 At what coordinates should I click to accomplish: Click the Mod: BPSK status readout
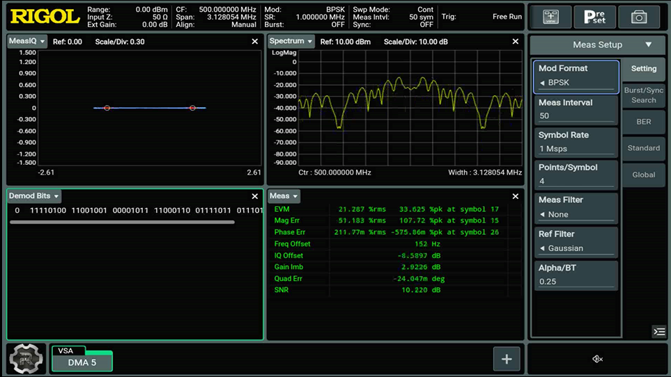click(304, 10)
